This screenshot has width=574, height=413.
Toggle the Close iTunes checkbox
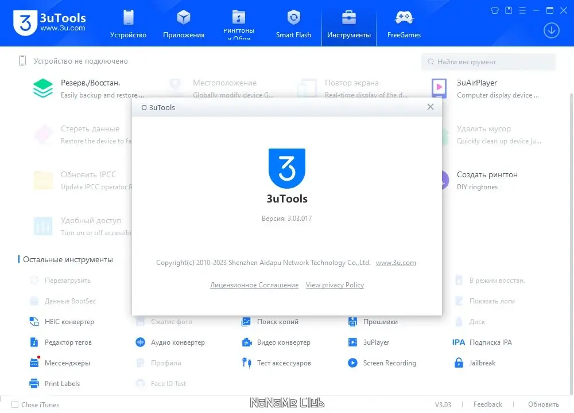point(15,404)
